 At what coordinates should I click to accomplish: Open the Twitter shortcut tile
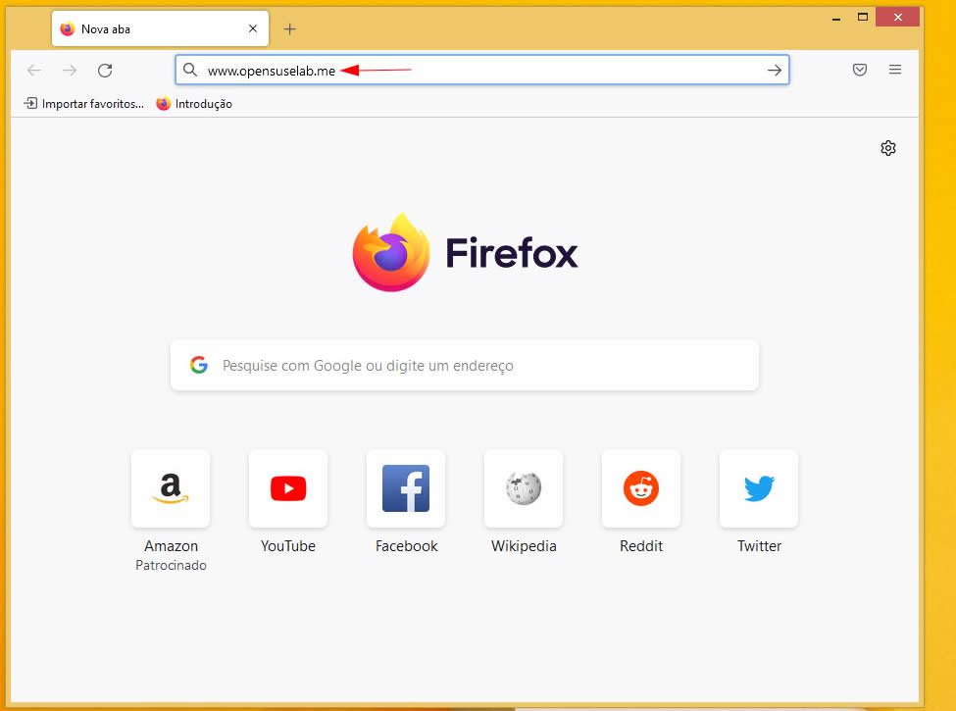point(759,488)
